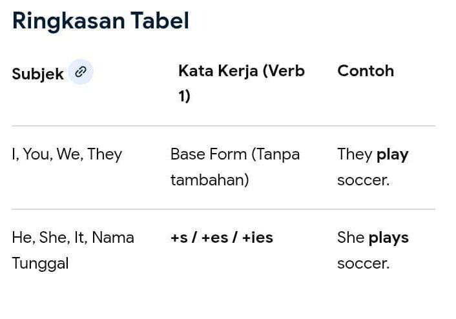The image size is (456, 319).
Task: Click the "+s / +es / +ies" cell
Action: [222, 238]
